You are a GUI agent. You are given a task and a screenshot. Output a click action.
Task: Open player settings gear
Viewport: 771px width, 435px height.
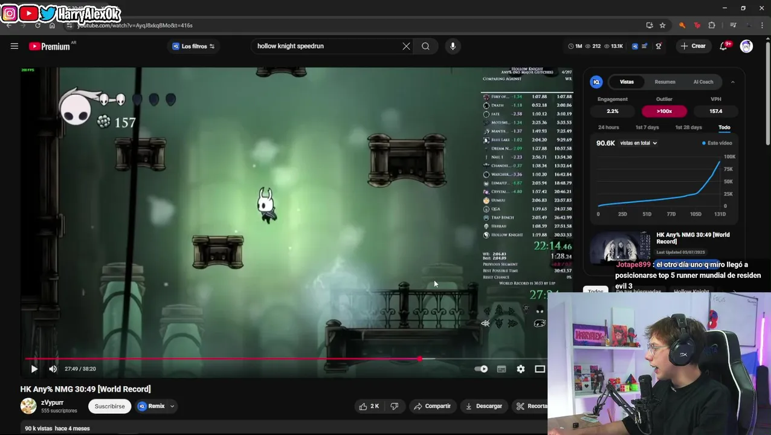pyautogui.click(x=521, y=369)
